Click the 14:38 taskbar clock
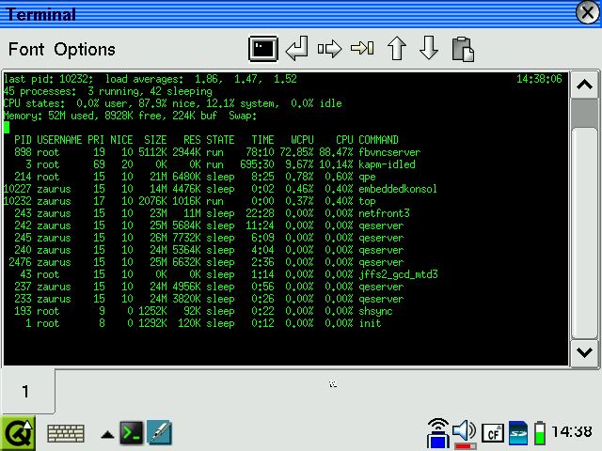Image resolution: width=602 pixels, height=451 pixels. 572,432
